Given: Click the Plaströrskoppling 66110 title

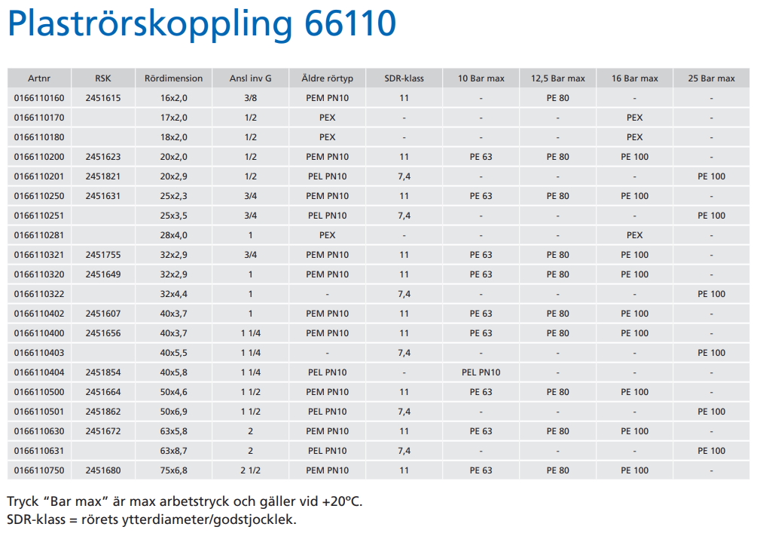Looking at the screenshot, I should tap(201, 24).
